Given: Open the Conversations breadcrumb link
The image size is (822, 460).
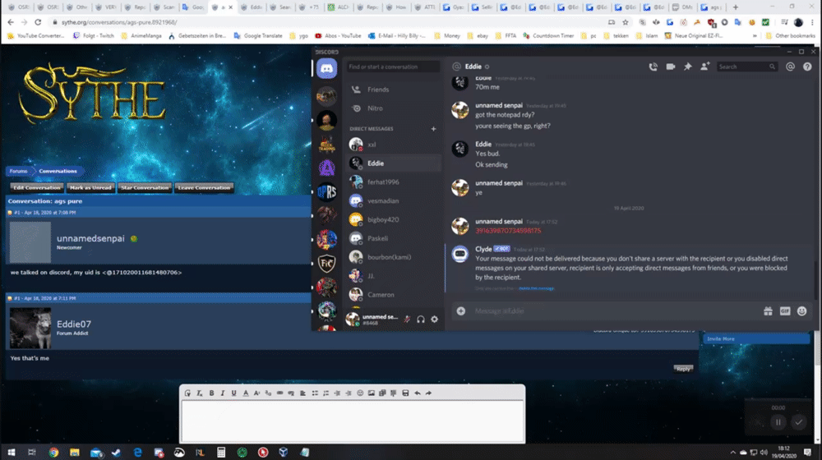Looking at the screenshot, I should tap(58, 172).
